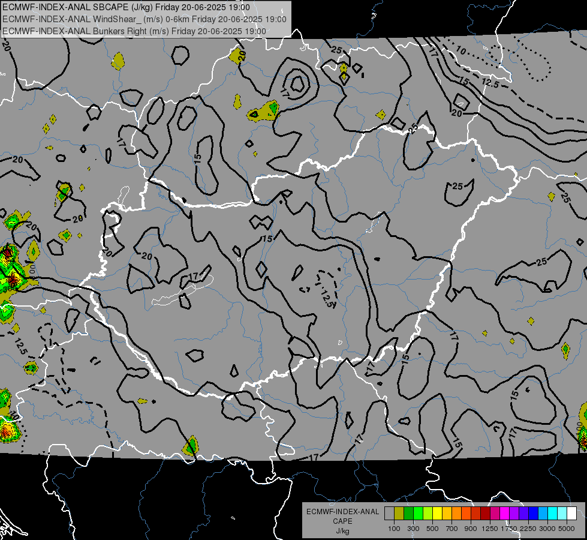
Task: Click the sky blue swatch before 3000
Action: (543, 514)
